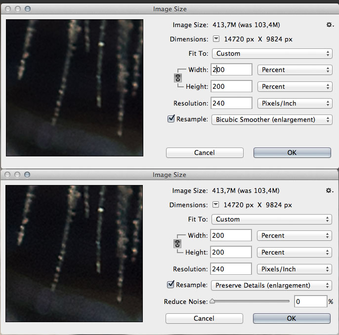Open Width Percent unit dropdown in lower dialog

(x=295, y=235)
